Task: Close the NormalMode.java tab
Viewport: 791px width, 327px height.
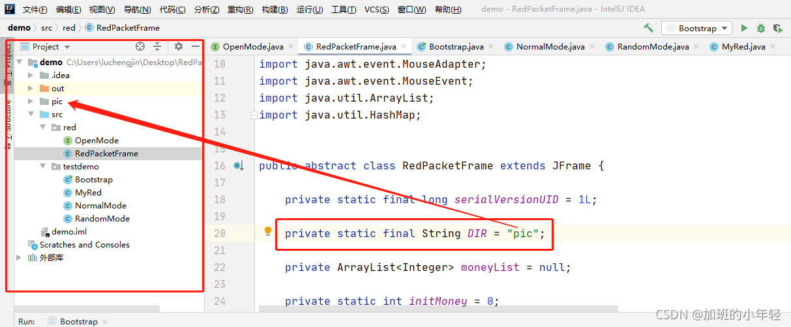Action: pos(592,47)
